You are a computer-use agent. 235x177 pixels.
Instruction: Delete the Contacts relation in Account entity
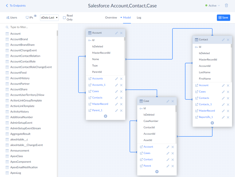(121, 98)
